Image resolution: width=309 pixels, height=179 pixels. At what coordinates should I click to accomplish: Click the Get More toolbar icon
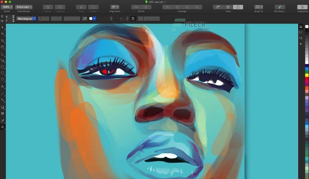[x=280, y=7]
